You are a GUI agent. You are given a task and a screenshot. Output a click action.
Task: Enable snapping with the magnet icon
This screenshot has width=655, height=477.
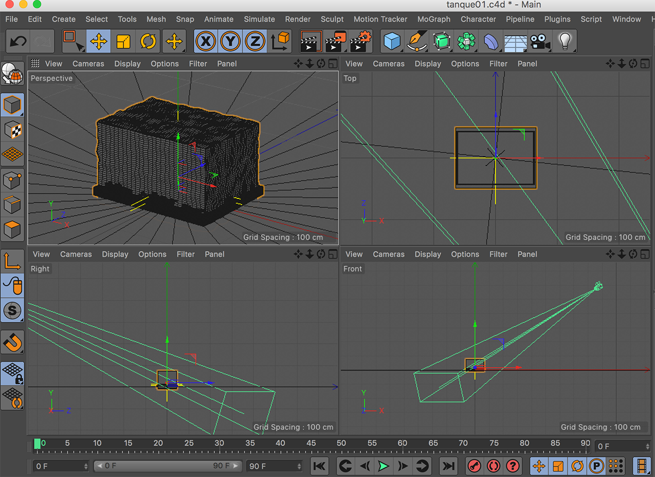[12, 341]
